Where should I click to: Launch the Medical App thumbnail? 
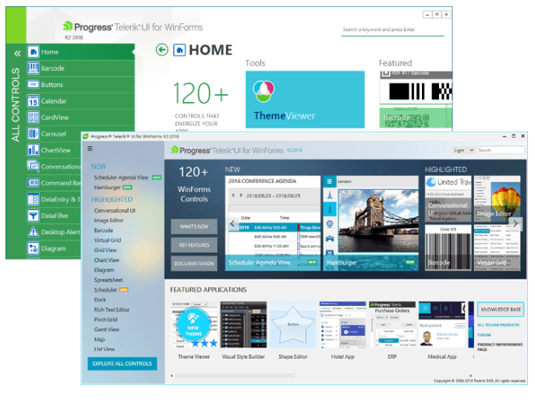pos(442,325)
